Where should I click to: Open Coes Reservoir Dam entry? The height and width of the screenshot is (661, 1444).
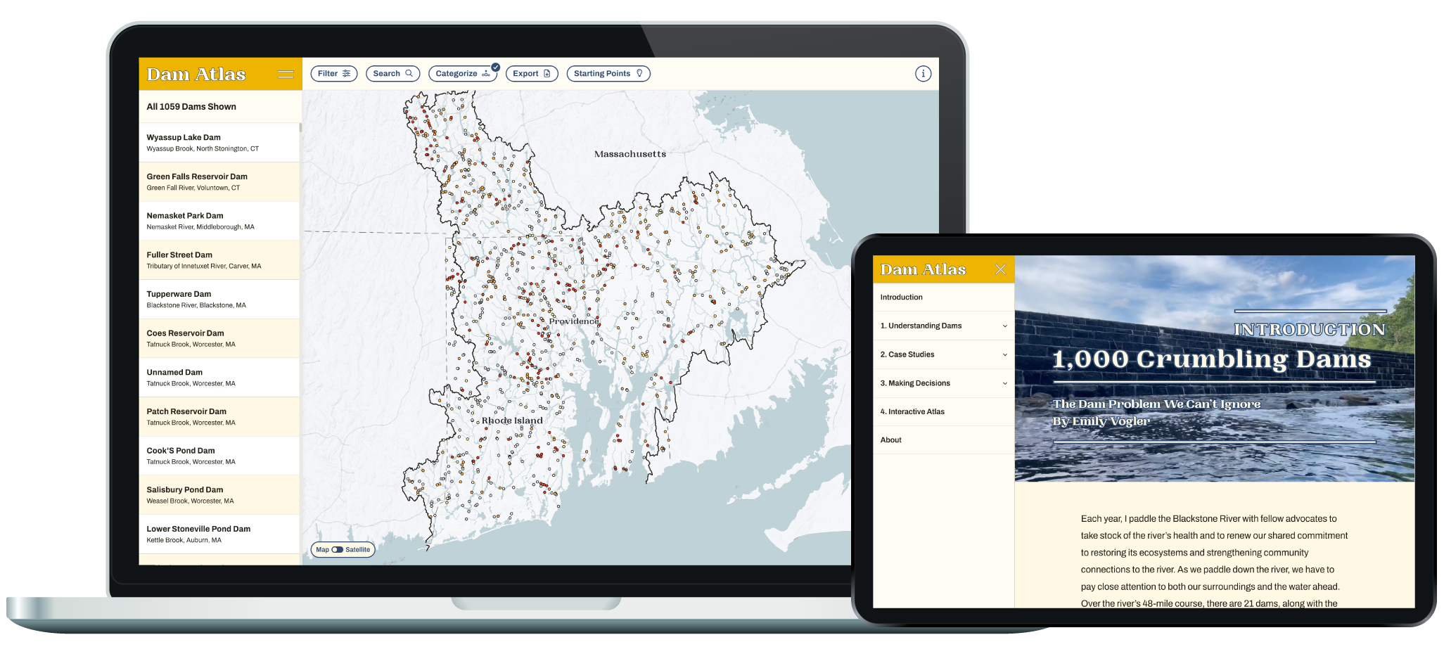[x=219, y=338]
